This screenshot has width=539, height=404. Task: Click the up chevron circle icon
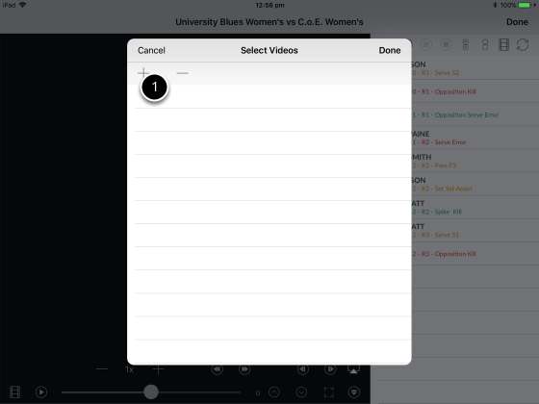[274, 392]
